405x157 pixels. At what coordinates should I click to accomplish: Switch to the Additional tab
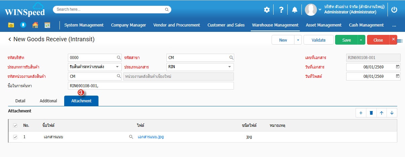[x=48, y=101]
